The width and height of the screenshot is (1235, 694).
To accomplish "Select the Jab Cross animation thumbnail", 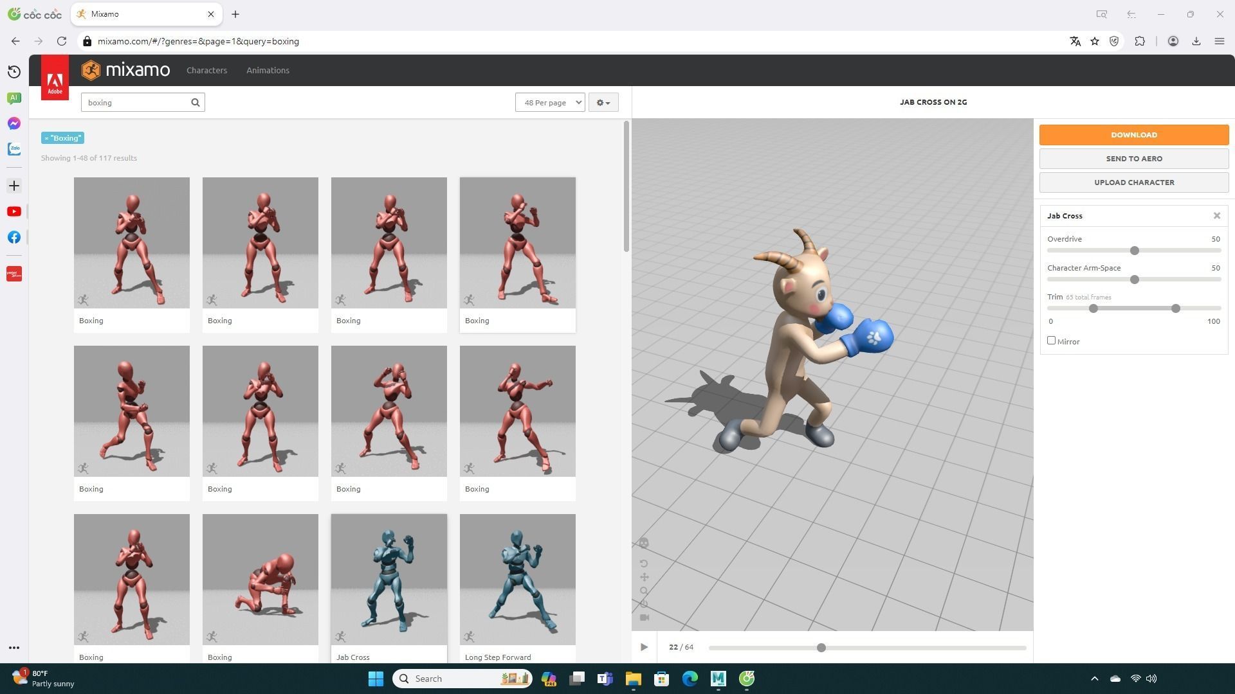I will click(389, 580).
